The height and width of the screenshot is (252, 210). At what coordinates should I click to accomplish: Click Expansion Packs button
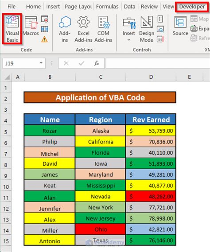[x=200, y=29]
